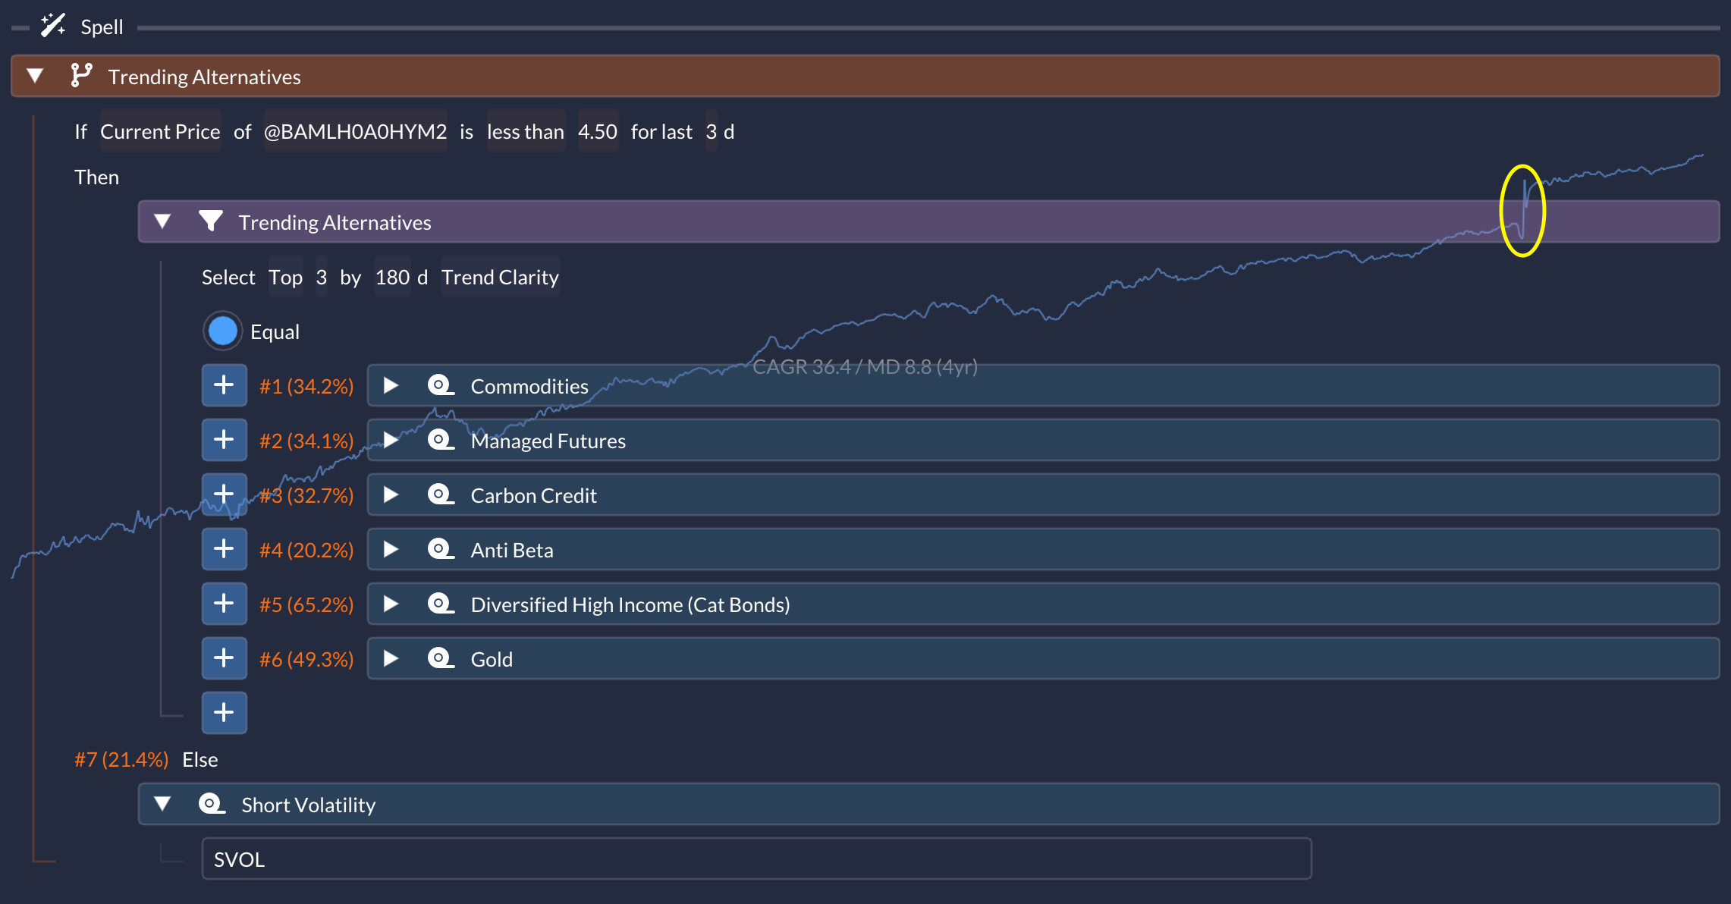Screen dimensions: 1731x904
Task: Click the empty plus button below Gold
Action: coord(224,713)
